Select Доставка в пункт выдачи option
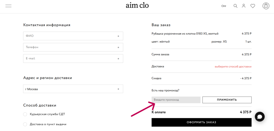The width and height of the screenshot is (274, 131). (25, 124)
